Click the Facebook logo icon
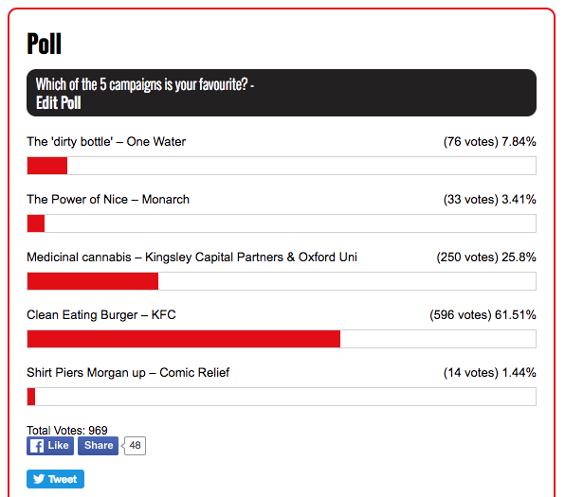Screen dimensions: 565x497 37,446
